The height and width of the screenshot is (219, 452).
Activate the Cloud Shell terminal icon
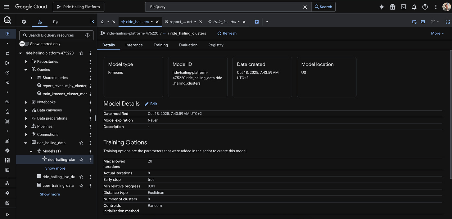point(403,7)
